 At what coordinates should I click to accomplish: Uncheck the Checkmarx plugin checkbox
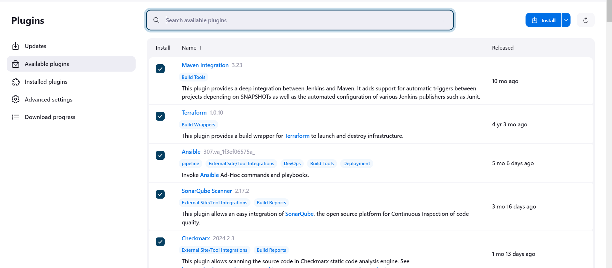160,242
